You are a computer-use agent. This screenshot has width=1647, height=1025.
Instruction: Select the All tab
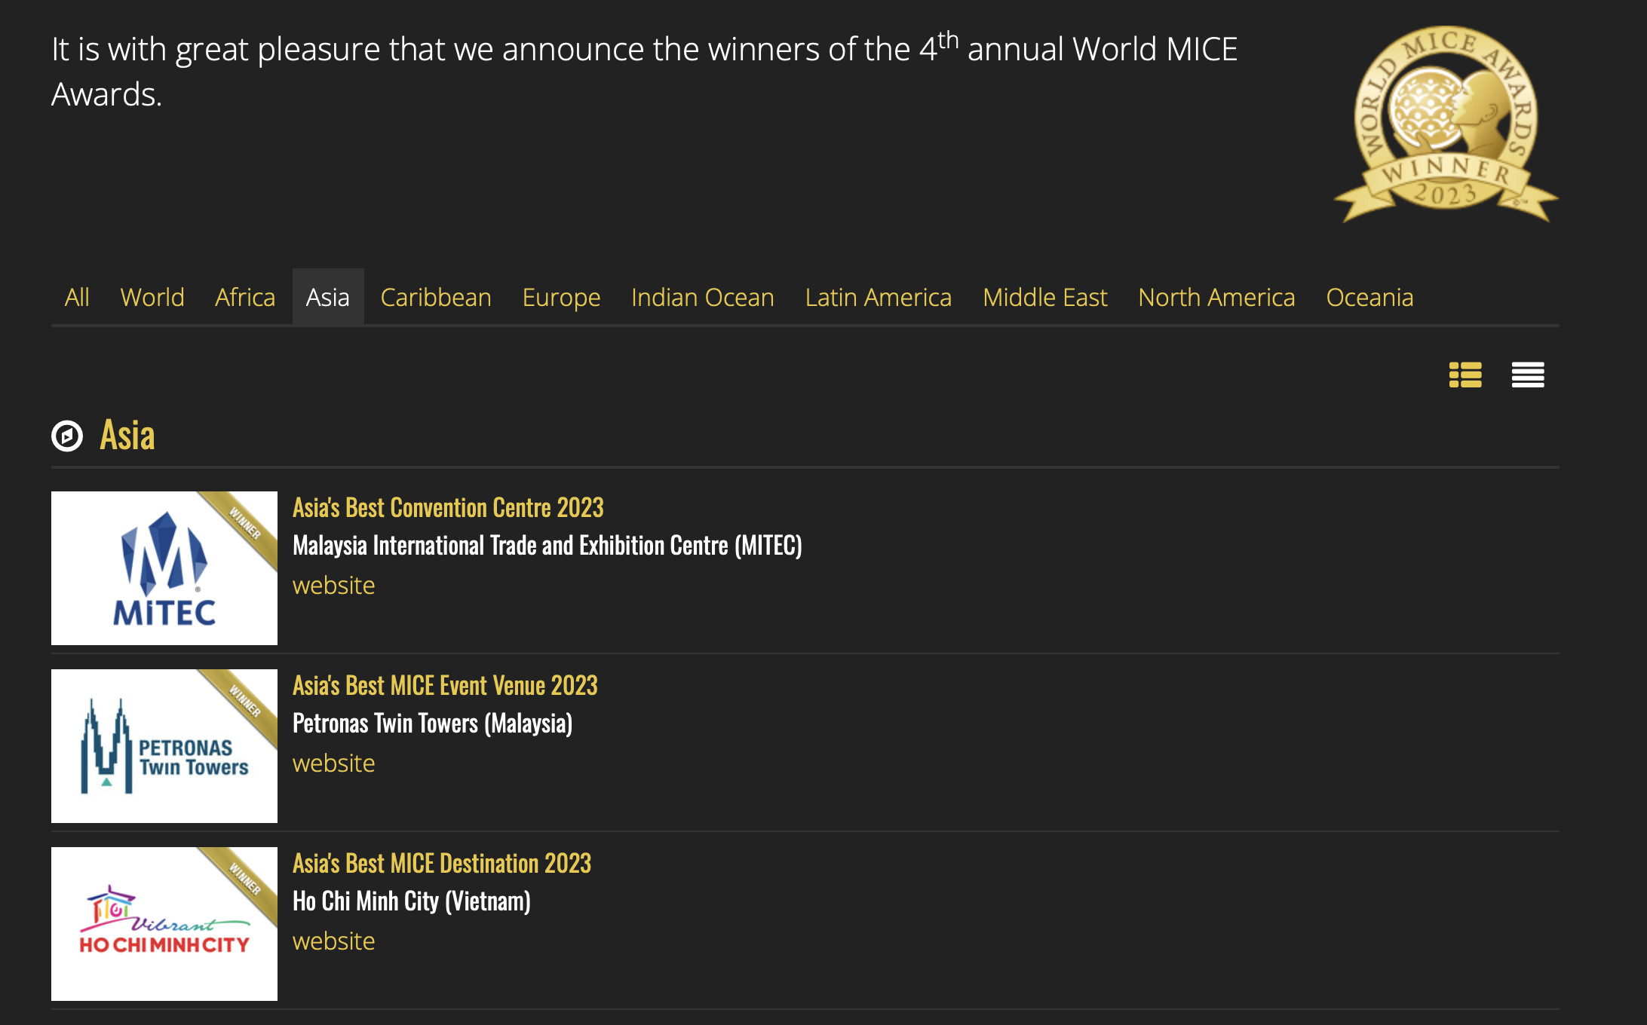click(77, 297)
